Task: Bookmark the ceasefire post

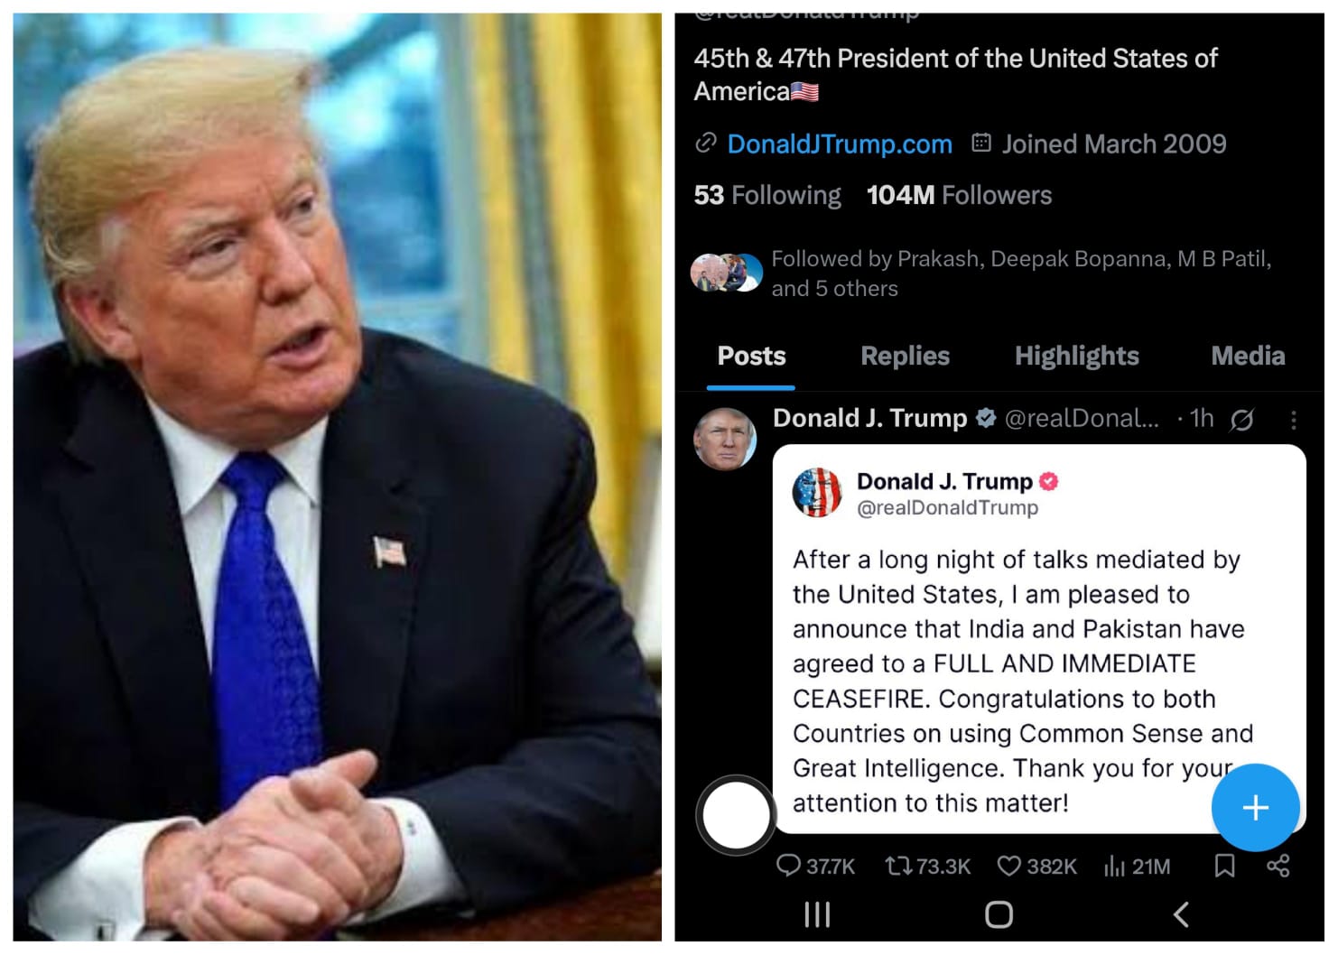Action: click(x=1225, y=867)
